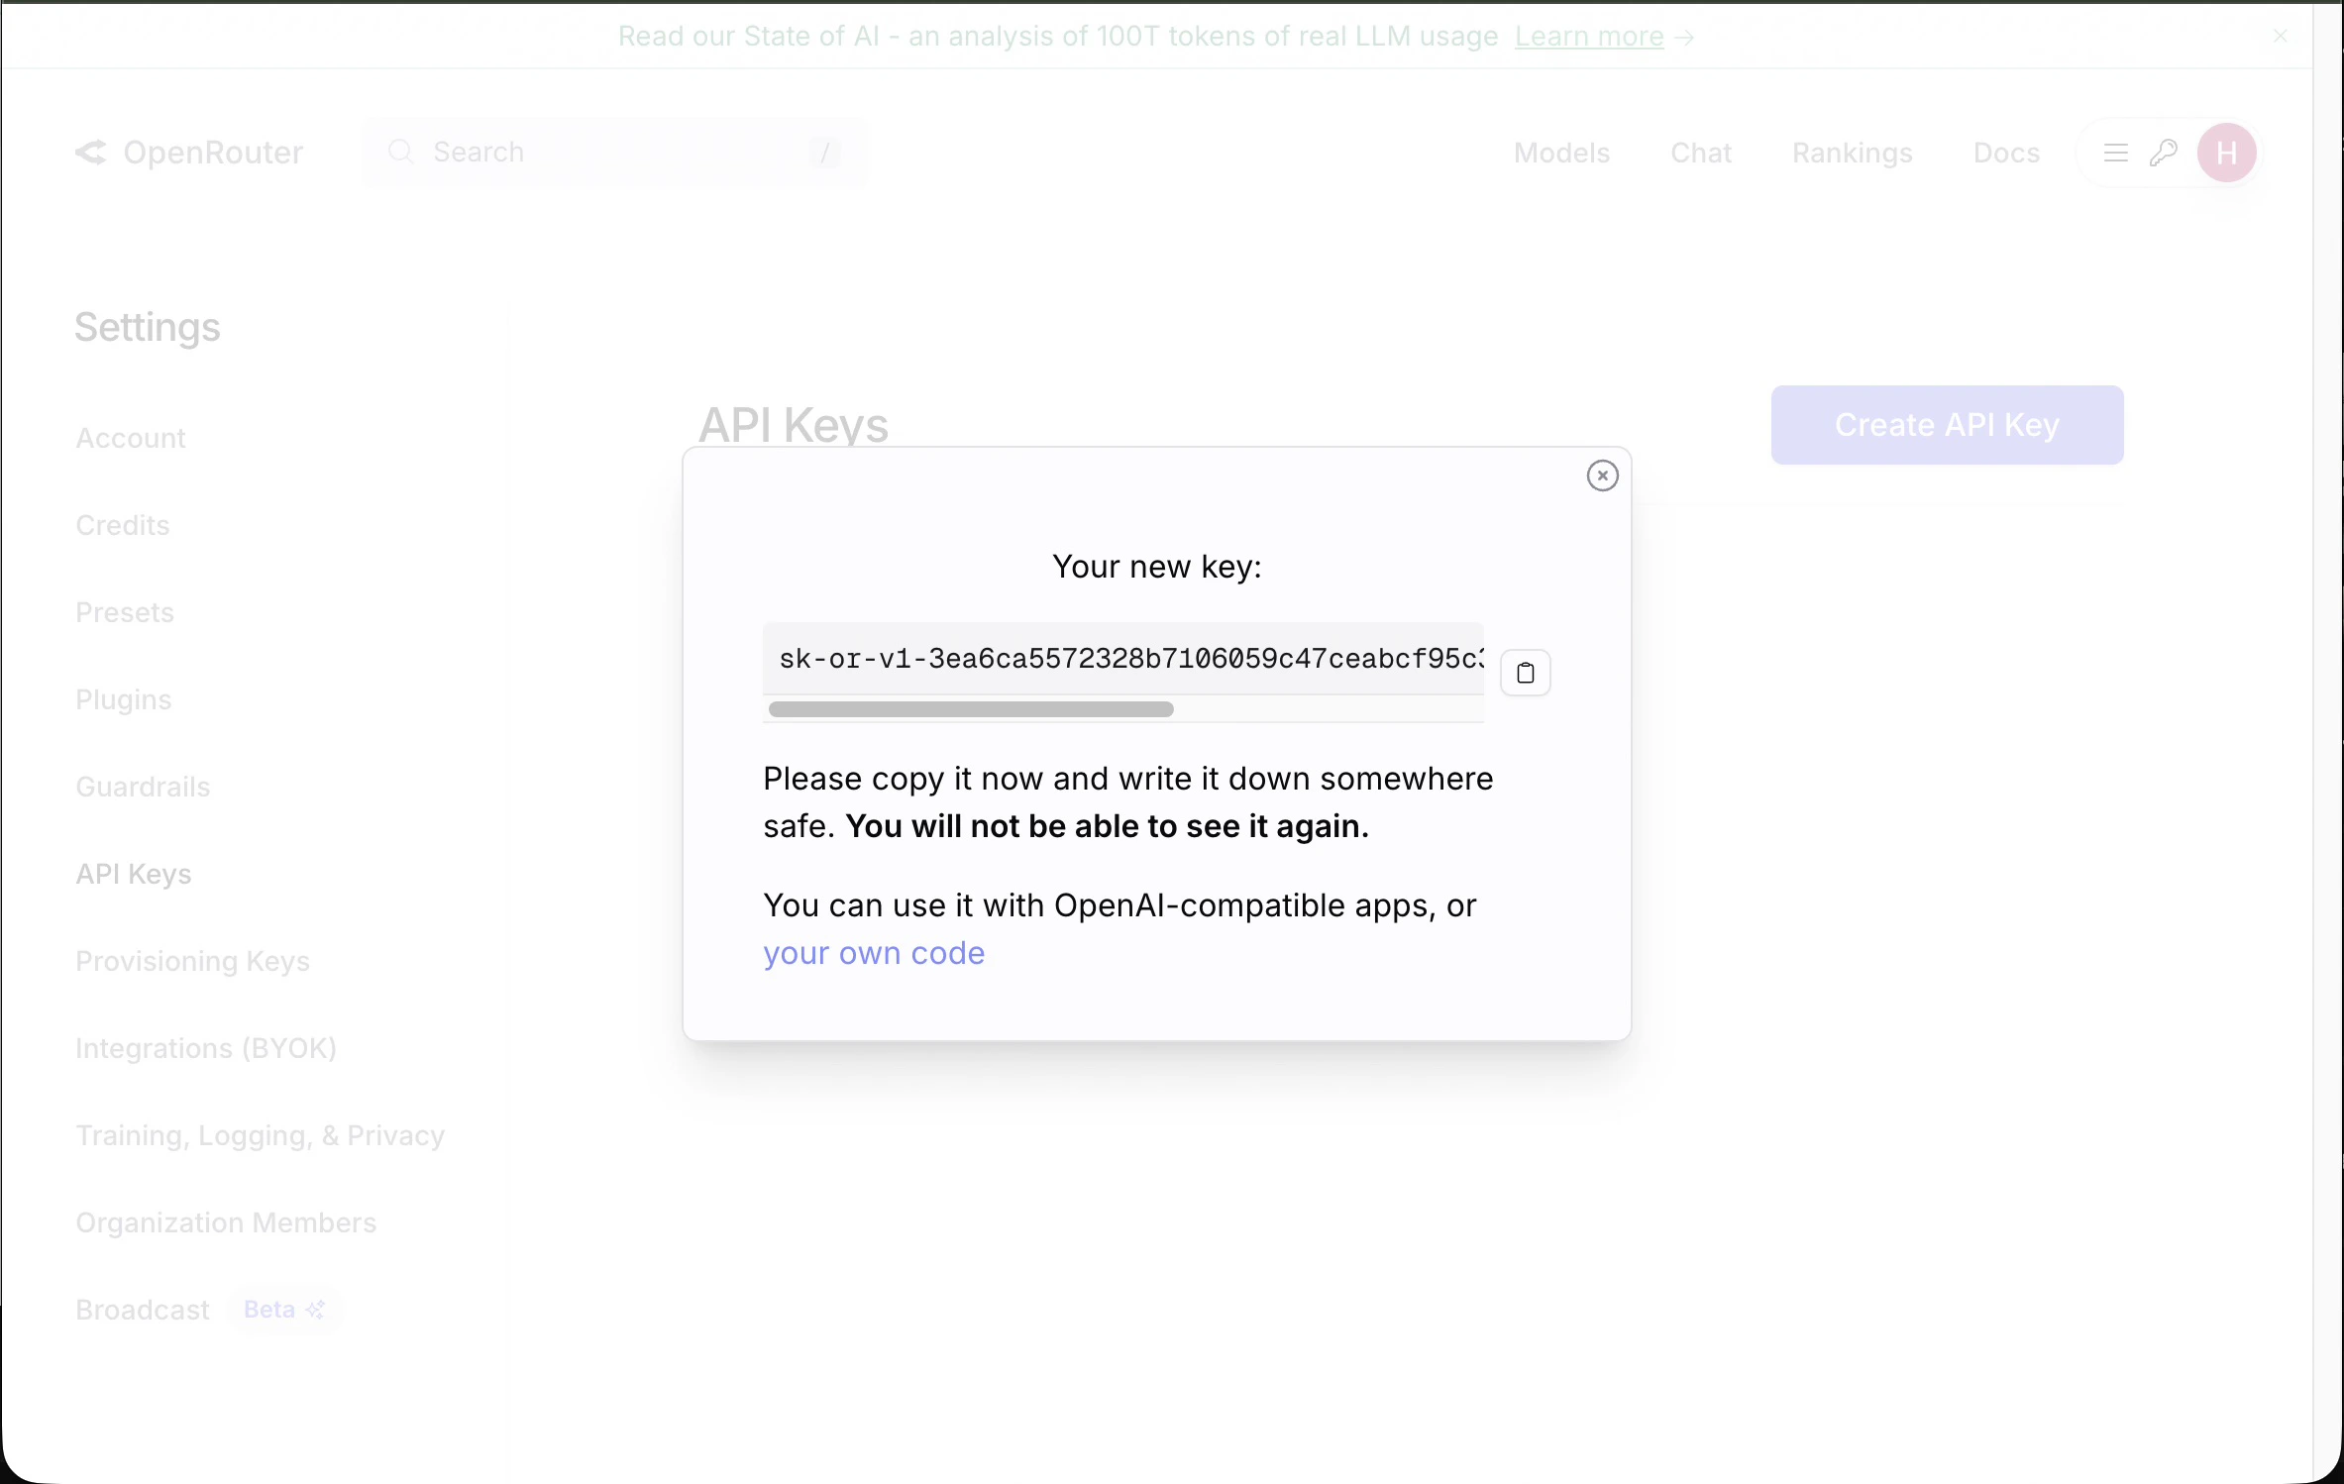Open Provisioning Keys settings section
2344x1484 pixels.
pos(192,961)
